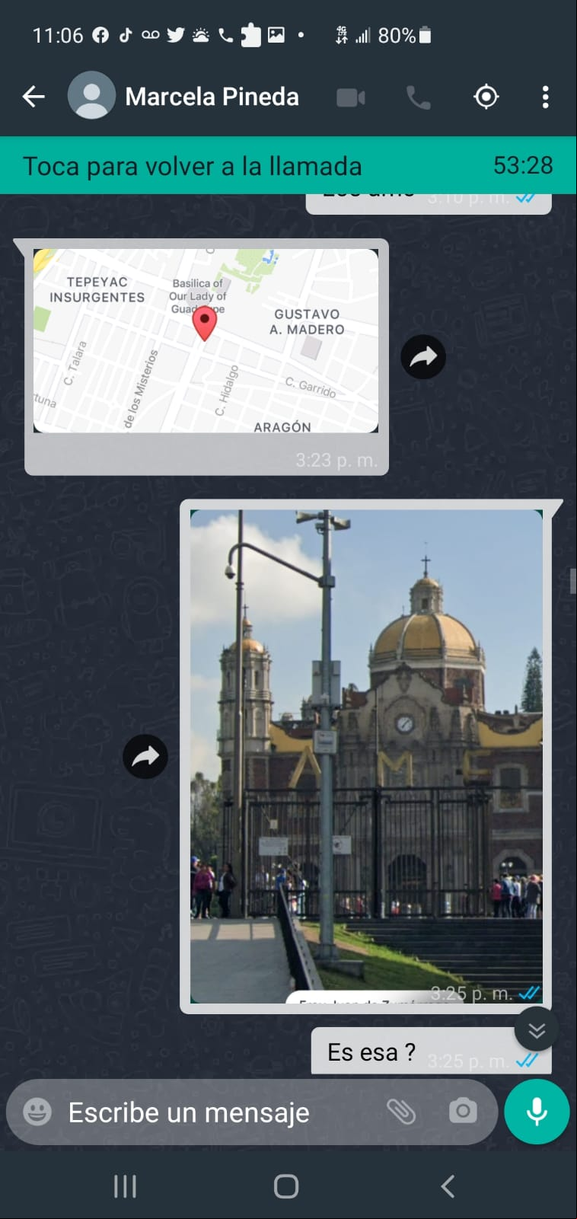Tap the Facebook notification icon in the status bar

(100, 35)
